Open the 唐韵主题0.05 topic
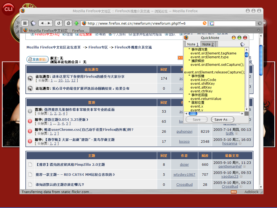 pos(66,119)
